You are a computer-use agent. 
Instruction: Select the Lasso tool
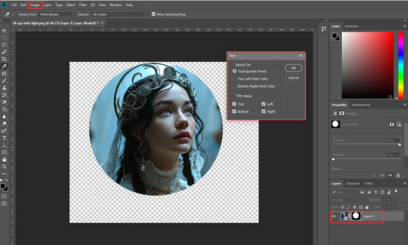point(4,45)
